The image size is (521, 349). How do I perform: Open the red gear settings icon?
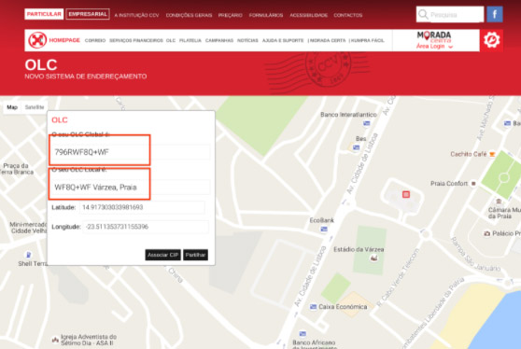coord(491,40)
